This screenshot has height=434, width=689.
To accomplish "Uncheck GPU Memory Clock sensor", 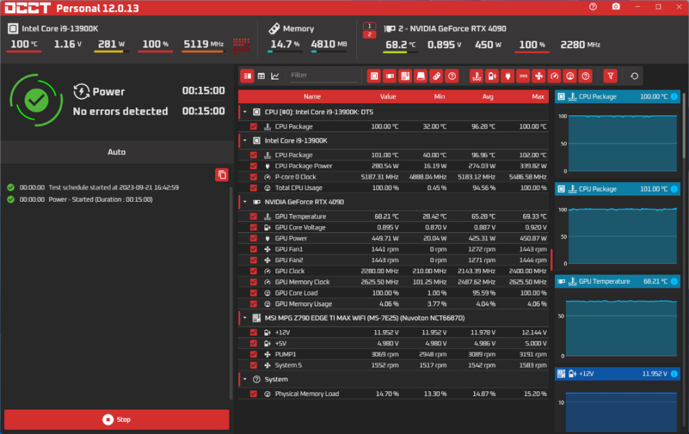I will pos(254,282).
